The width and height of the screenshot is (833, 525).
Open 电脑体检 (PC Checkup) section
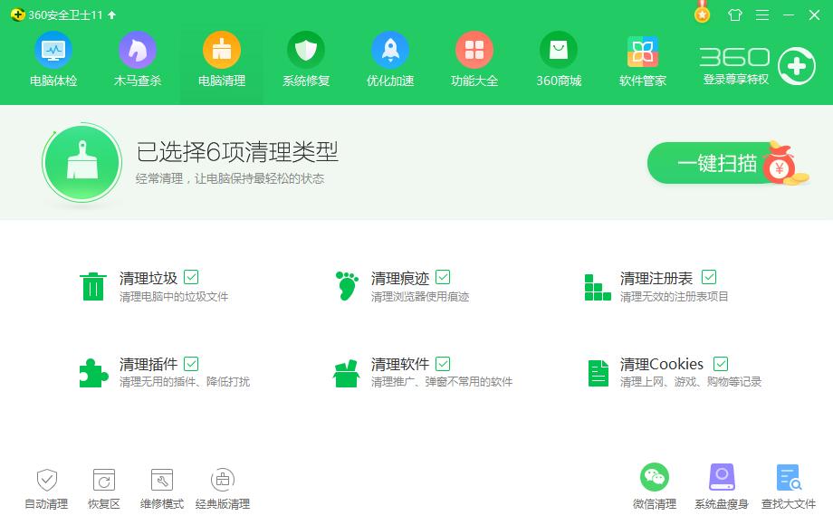[x=53, y=59]
